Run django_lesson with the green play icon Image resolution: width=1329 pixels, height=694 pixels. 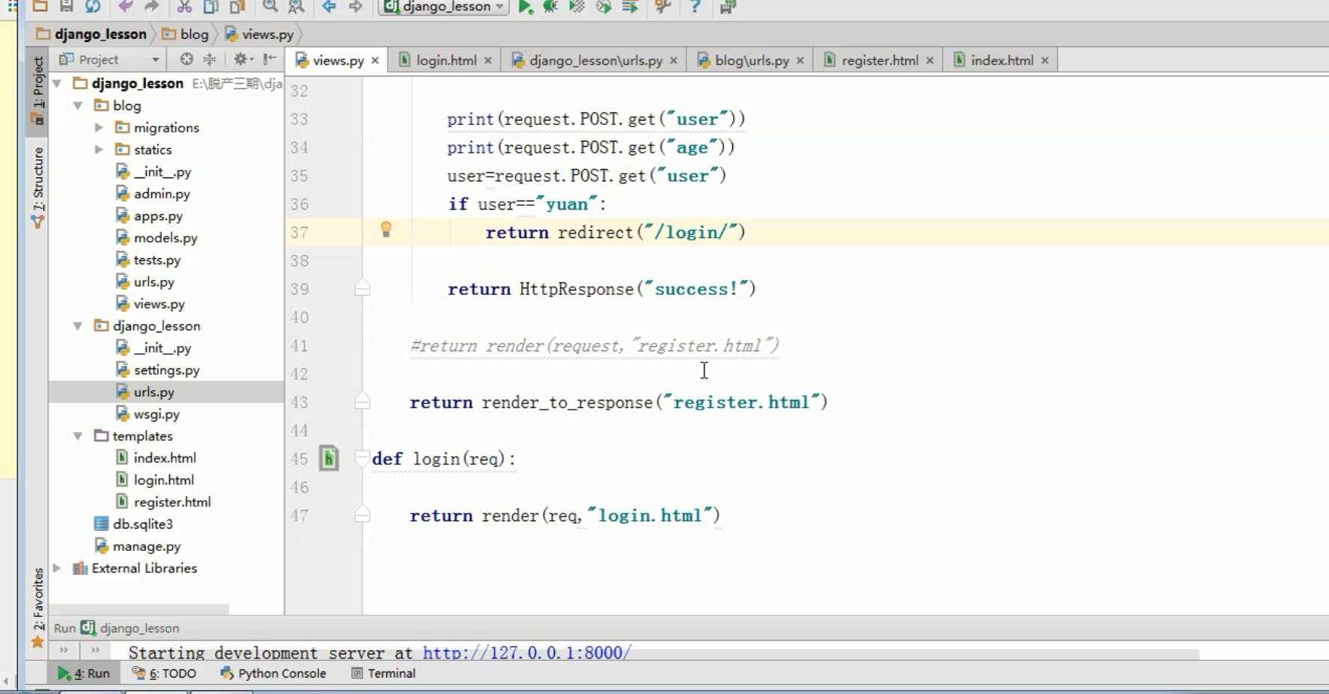tap(525, 7)
